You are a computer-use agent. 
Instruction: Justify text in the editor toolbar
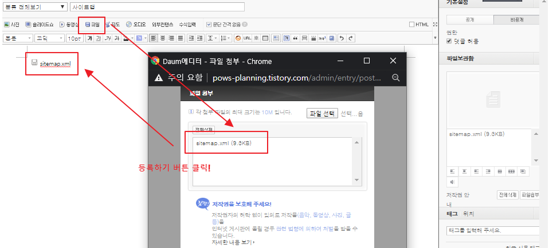pos(181,38)
